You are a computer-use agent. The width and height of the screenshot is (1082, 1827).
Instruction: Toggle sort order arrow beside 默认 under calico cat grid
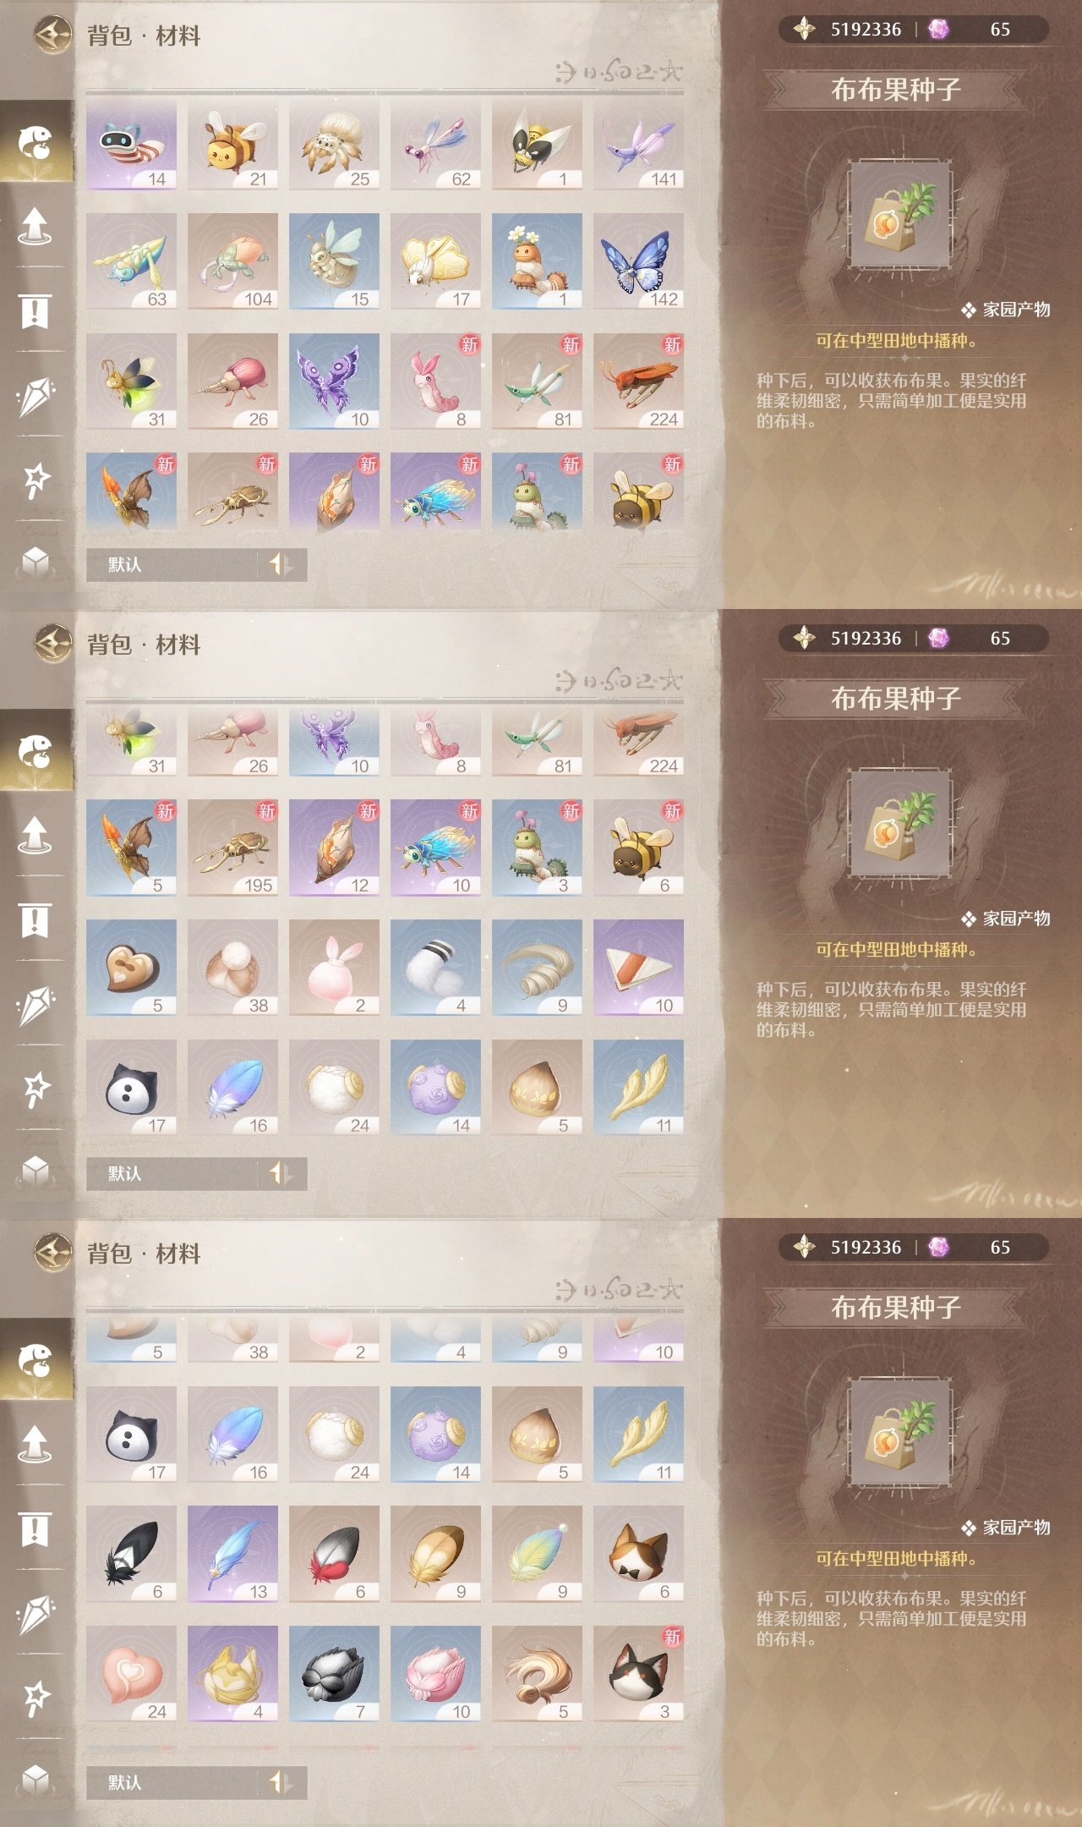click(x=280, y=1782)
